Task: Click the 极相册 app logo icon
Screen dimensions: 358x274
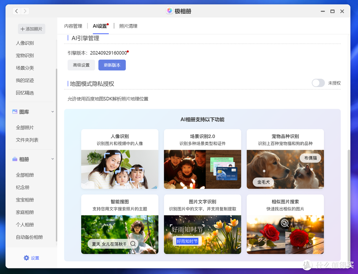Action: pyautogui.click(x=169, y=11)
